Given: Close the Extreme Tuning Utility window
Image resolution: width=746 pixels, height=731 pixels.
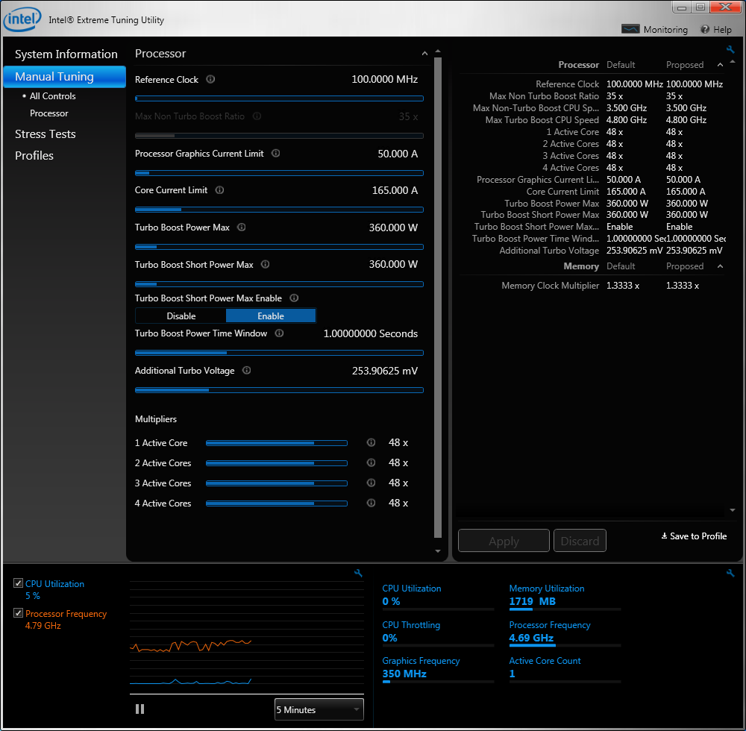Looking at the screenshot, I should [726, 7].
